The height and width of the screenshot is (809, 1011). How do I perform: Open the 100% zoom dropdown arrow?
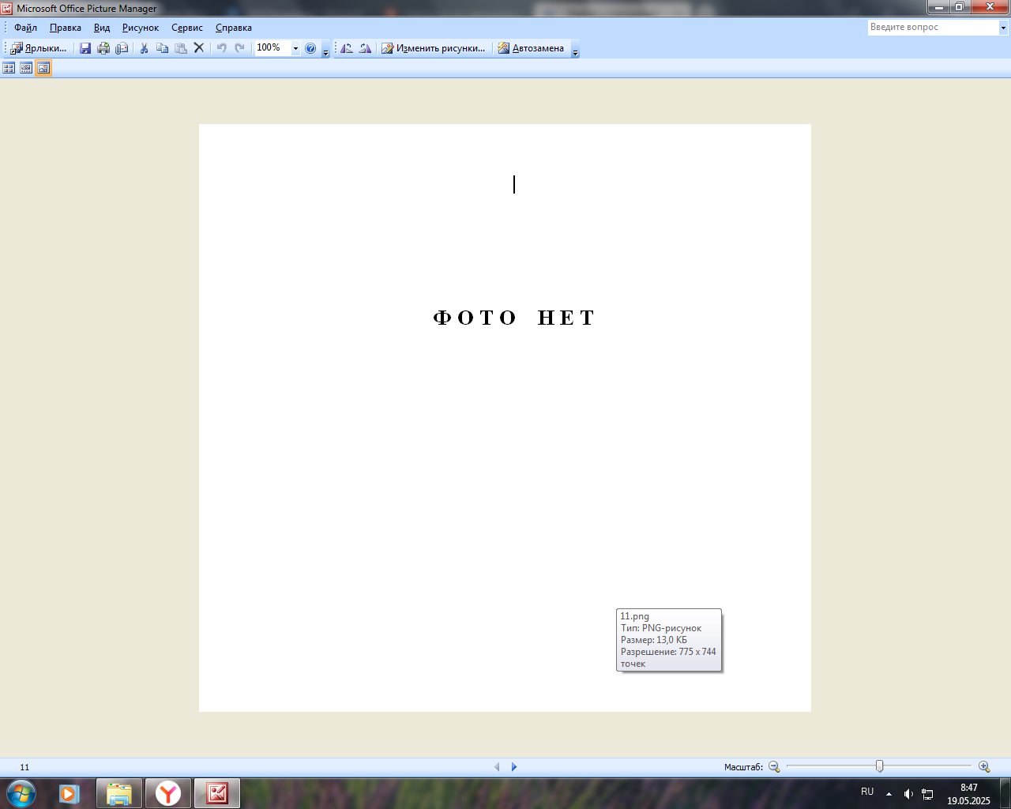coord(295,48)
